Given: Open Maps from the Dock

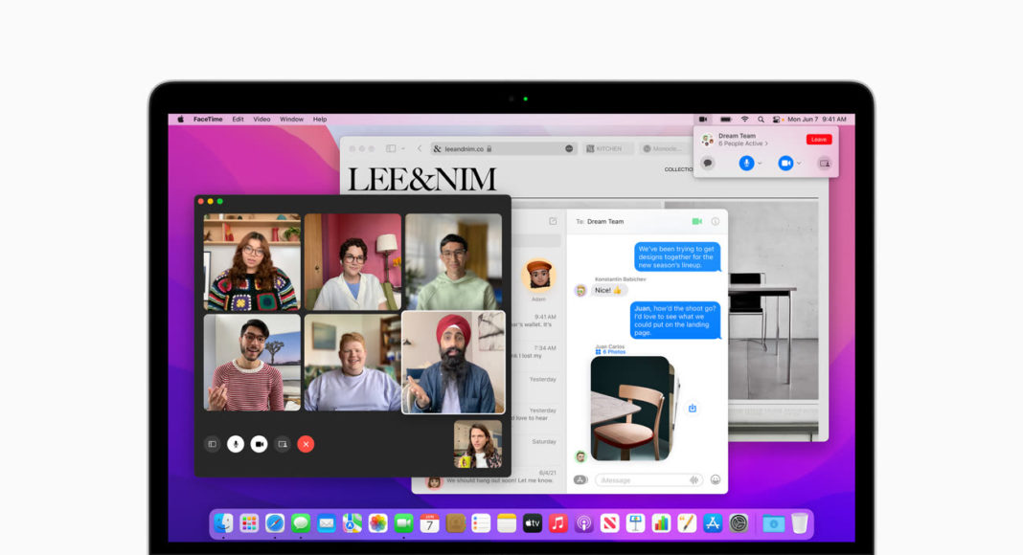Looking at the screenshot, I should pyautogui.click(x=352, y=523).
